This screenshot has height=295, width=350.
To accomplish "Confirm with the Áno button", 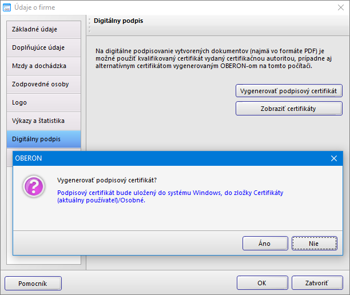I will pyautogui.click(x=265, y=243).
